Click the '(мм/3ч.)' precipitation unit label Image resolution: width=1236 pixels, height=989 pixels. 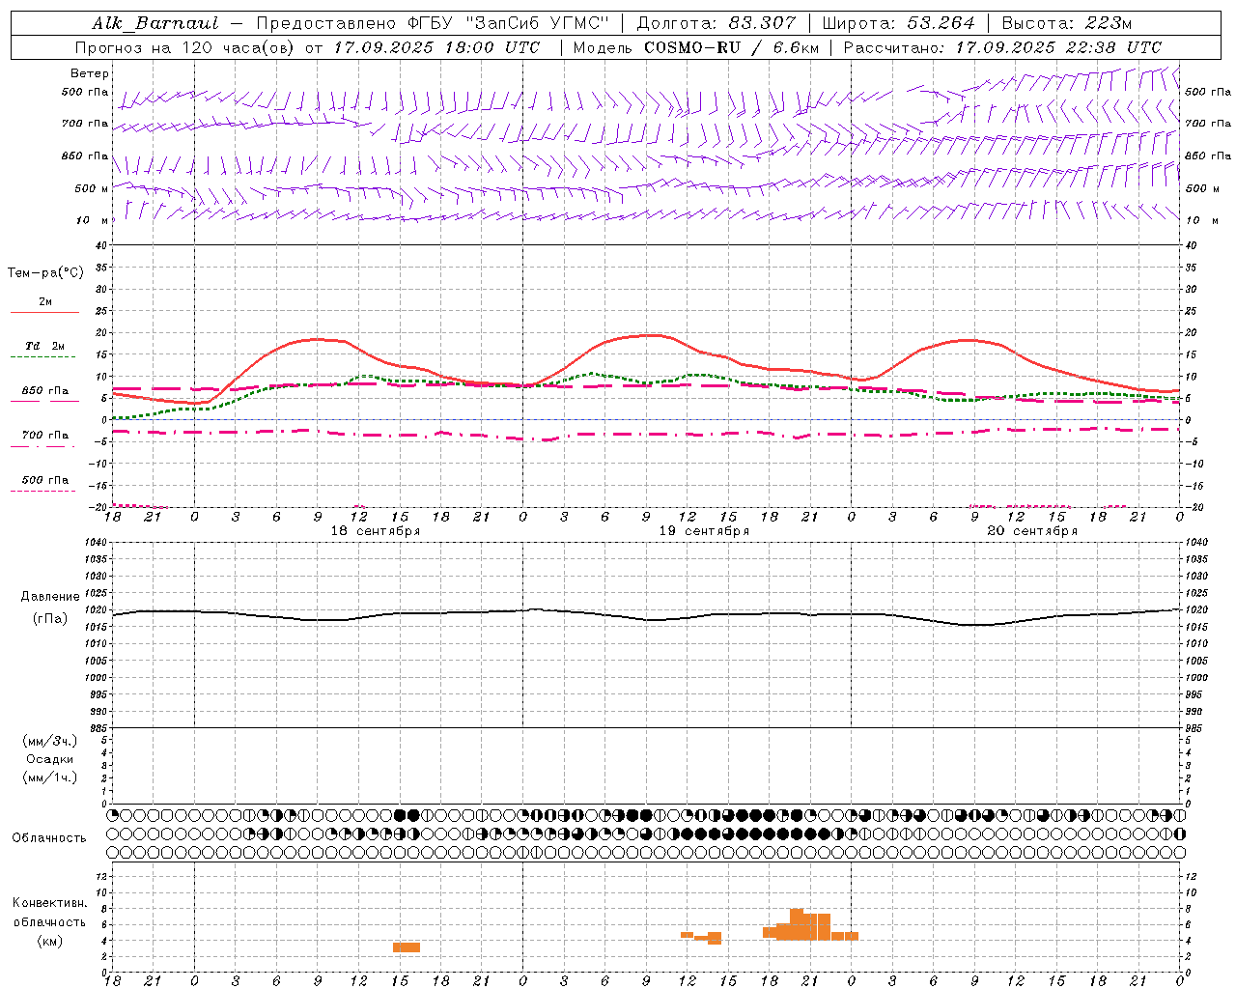click(x=50, y=741)
